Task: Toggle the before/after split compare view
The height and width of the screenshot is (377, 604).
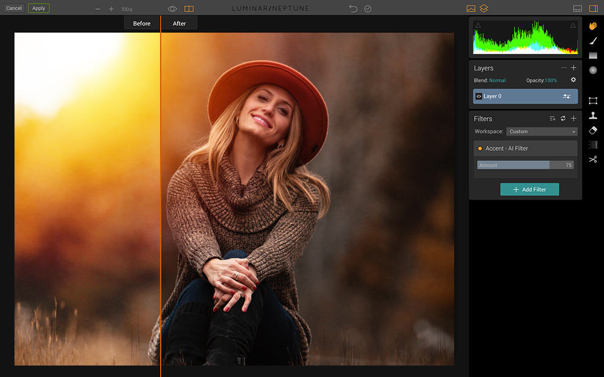Action: (189, 9)
